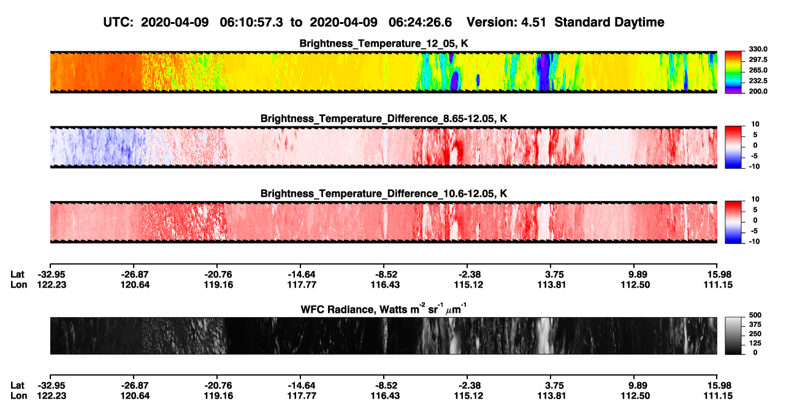Click the 8.65-12.05 temperature difference image strip
The width and height of the screenshot is (797, 409).
[x=383, y=147]
